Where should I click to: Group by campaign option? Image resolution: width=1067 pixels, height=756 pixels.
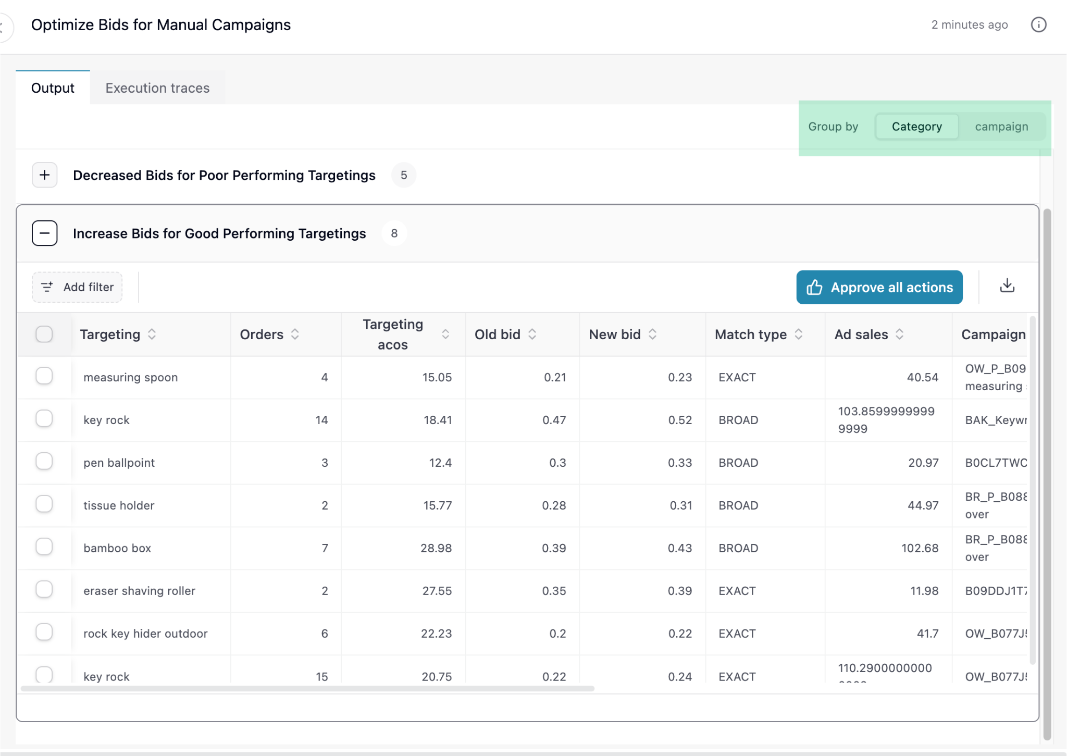tap(1001, 127)
